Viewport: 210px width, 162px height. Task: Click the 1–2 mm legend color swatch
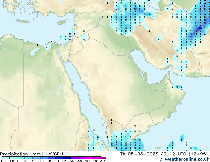pos(21,158)
